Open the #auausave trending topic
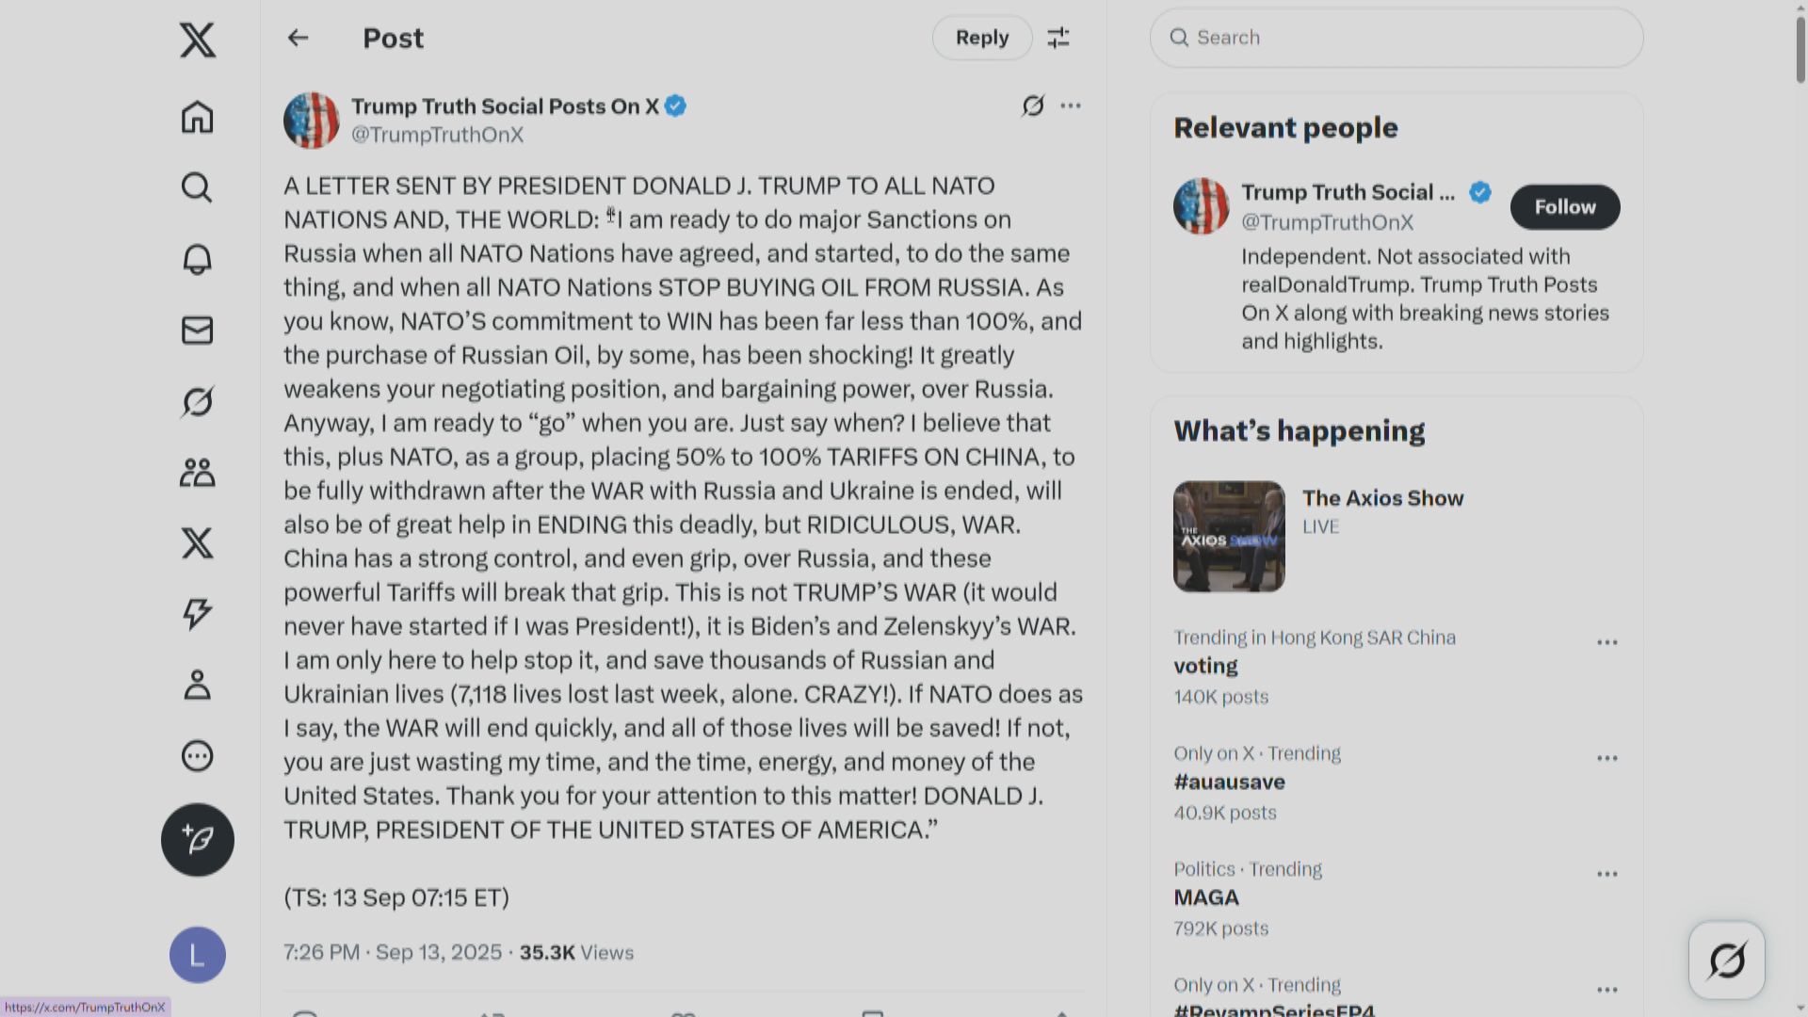The image size is (1808, 1017). tap(1229, 782)
